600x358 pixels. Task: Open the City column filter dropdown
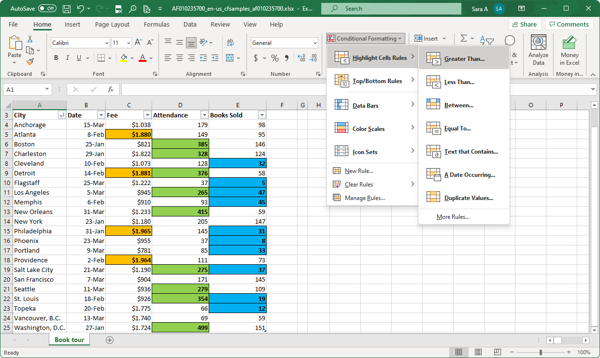61,115
